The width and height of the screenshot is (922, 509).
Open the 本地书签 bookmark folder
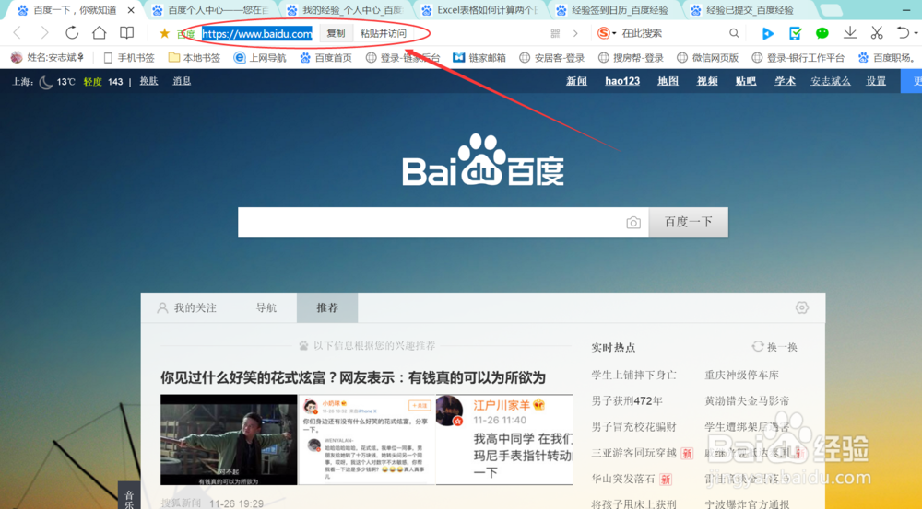tap(194, 58)
